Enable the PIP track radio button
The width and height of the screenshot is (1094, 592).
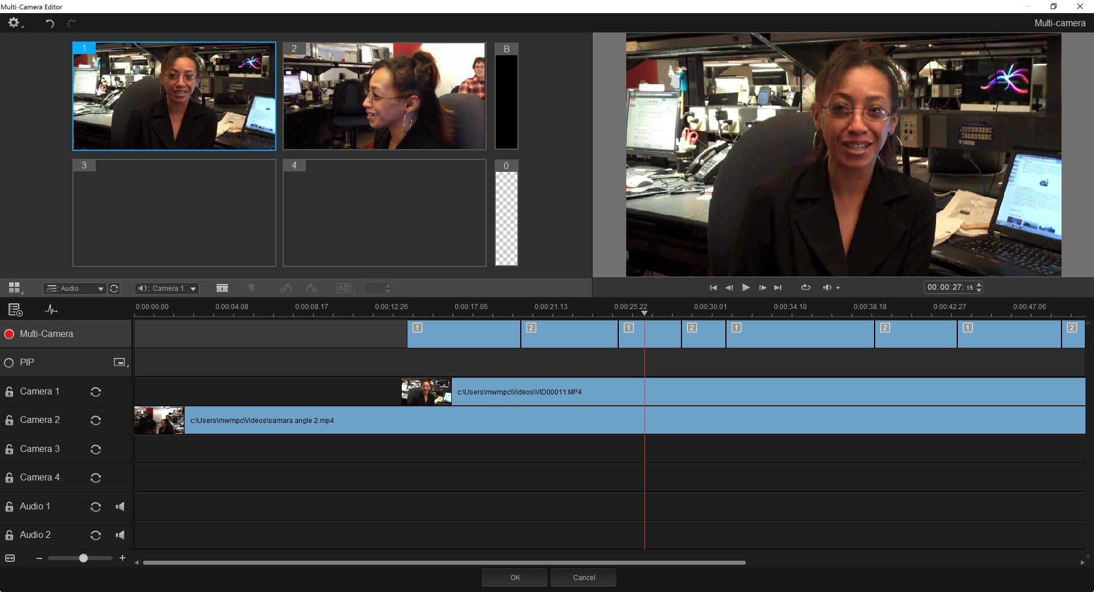(9, 363)
